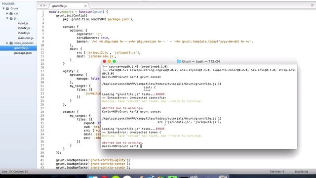Click the loadNpmTasks 'grunt-contrib-uglify' line
Image resolution: width=316 pixels, height=178 pixels.
point(93,160)
